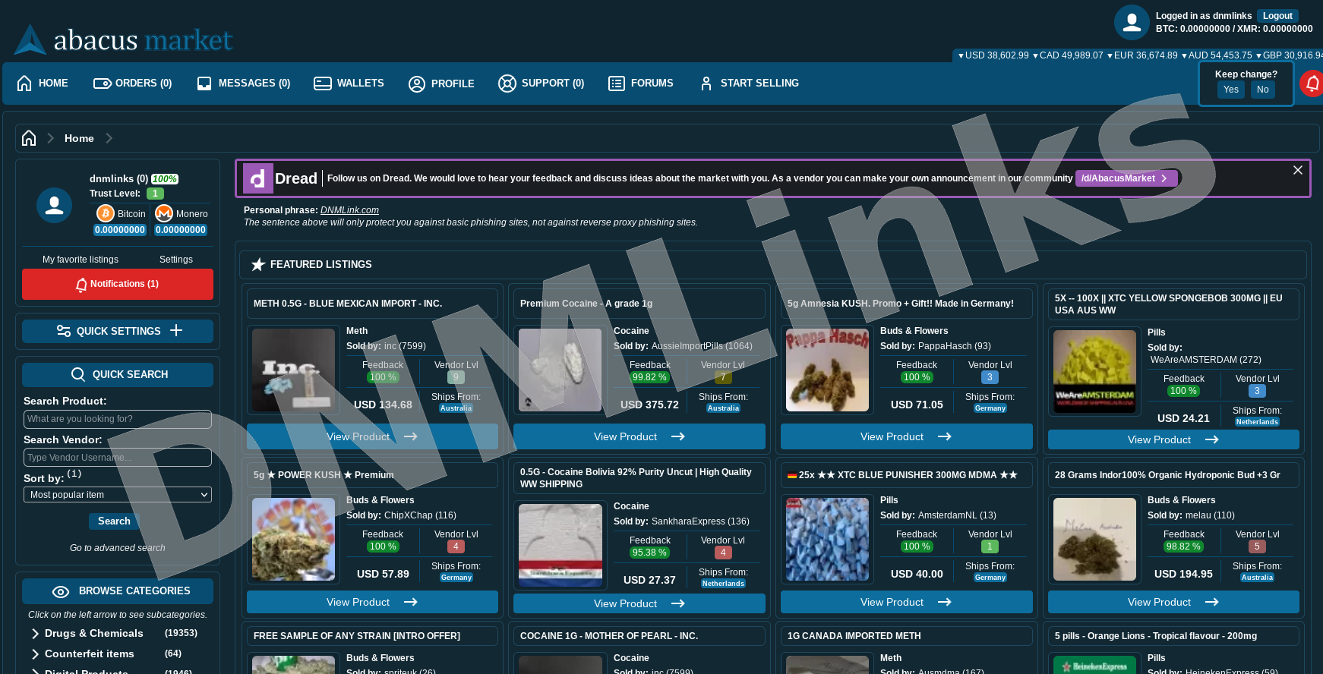
Task: Click the sliders icon beside Quick Settings
Action: coord(64,331)
